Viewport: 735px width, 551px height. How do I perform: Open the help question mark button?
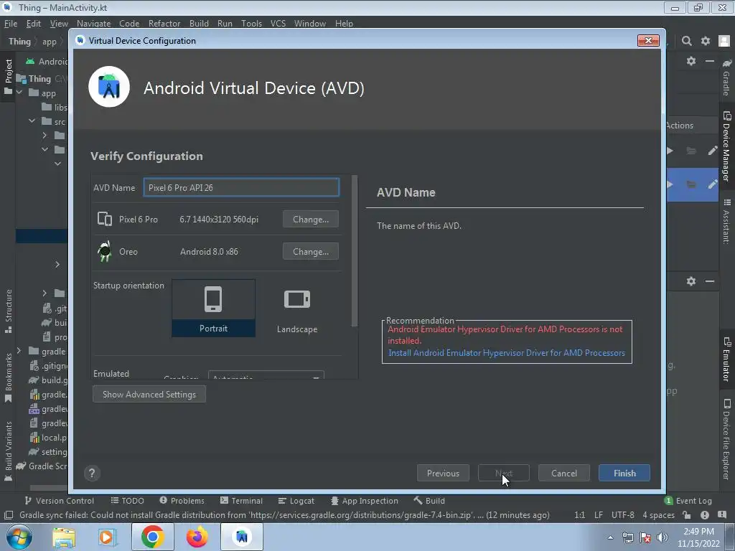[x=92, y=474]
